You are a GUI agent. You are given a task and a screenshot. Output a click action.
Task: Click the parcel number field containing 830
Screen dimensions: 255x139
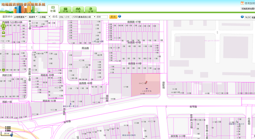click(x=102, y=17)
